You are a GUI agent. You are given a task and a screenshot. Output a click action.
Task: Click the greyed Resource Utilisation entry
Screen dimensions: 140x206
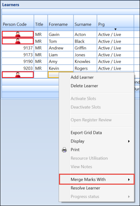pos(89,158)
